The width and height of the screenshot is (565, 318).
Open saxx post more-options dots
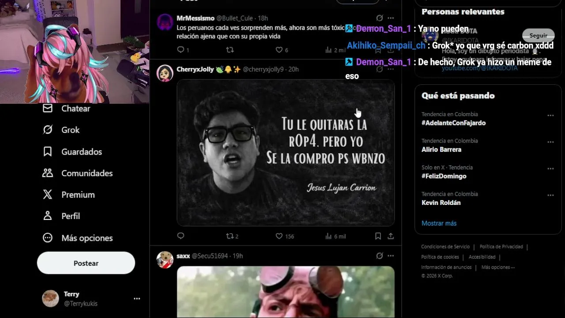(x=390, y=256)
